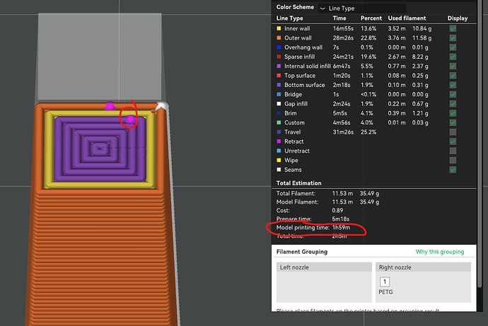This screenshot has width=488, height=326.
Task: Click the statistics panel vertical scrollbar
Action: click(480, 143)
